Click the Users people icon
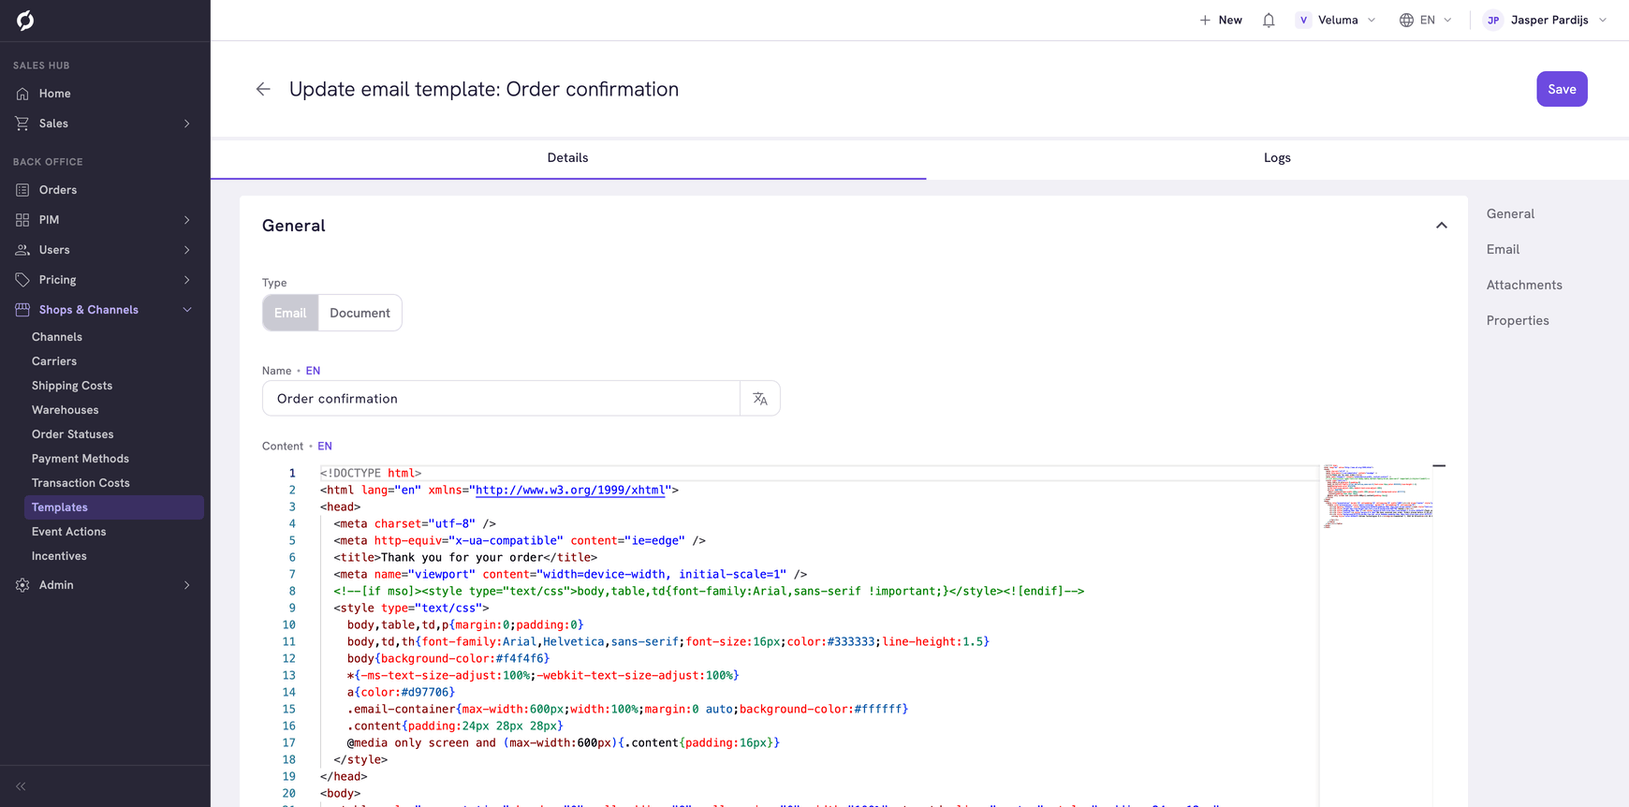This screenshot has width=1629, height=807. pyautogui.click(x=22, y=250)
